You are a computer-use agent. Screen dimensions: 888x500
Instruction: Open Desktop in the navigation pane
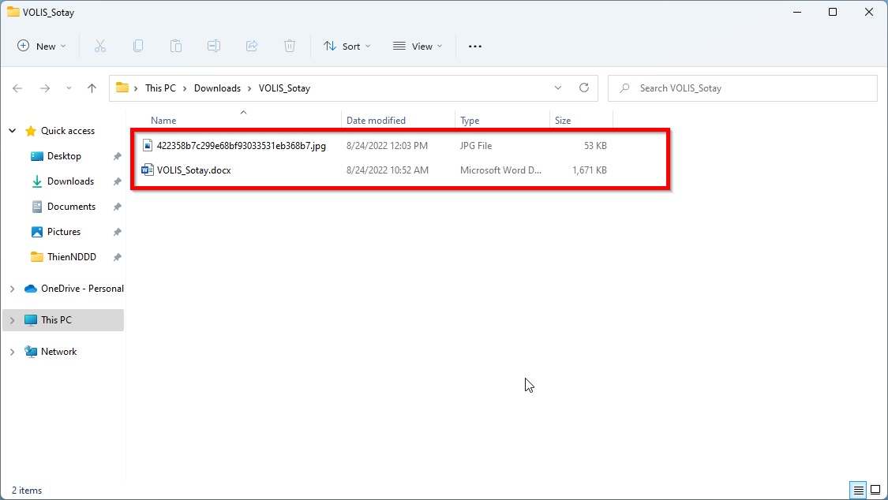[x=64, y=156]
